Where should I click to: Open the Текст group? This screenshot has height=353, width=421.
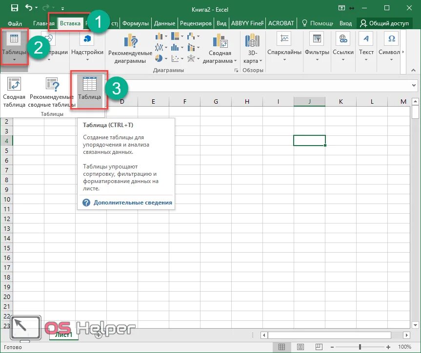tap(366, 47)
